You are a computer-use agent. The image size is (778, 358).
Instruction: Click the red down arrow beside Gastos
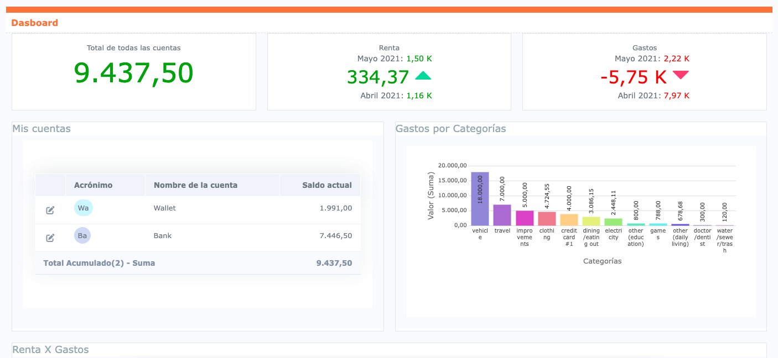(680, 75)
